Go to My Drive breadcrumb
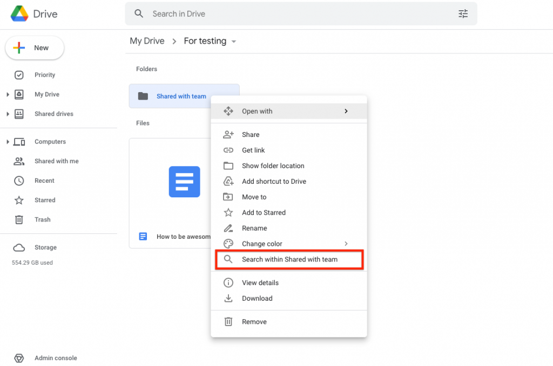 pyautogui.click(x=147, y=41)
